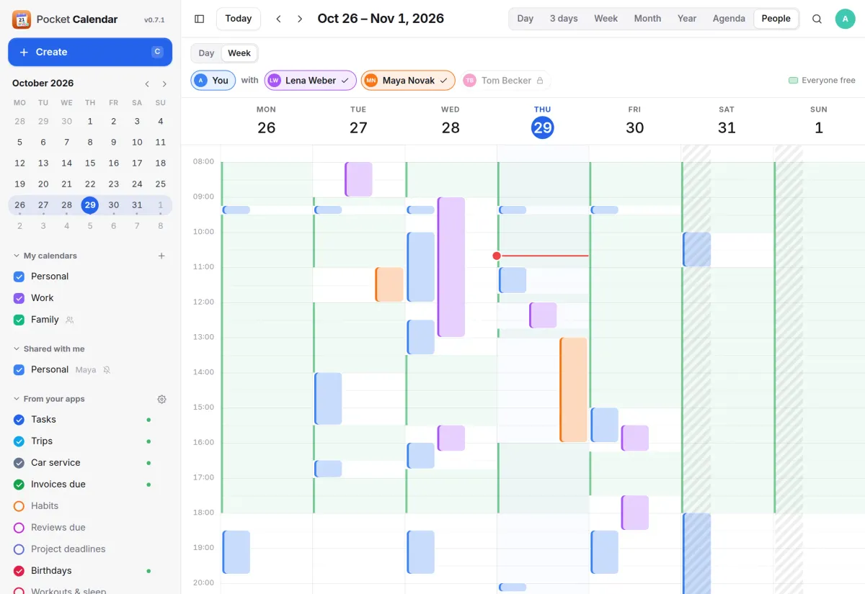865x594 pixels.
Task: Show next month in mini calendar
Action: click(164, 84)
